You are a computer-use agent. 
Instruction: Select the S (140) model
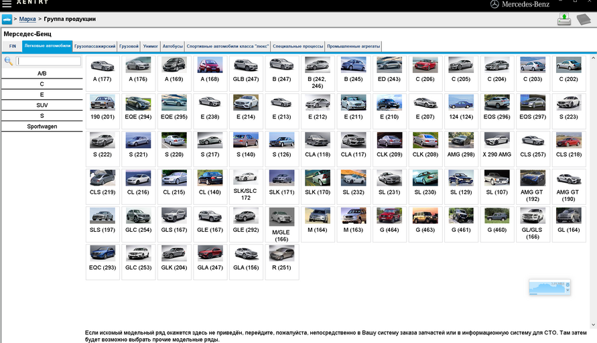tap(246, 149)
